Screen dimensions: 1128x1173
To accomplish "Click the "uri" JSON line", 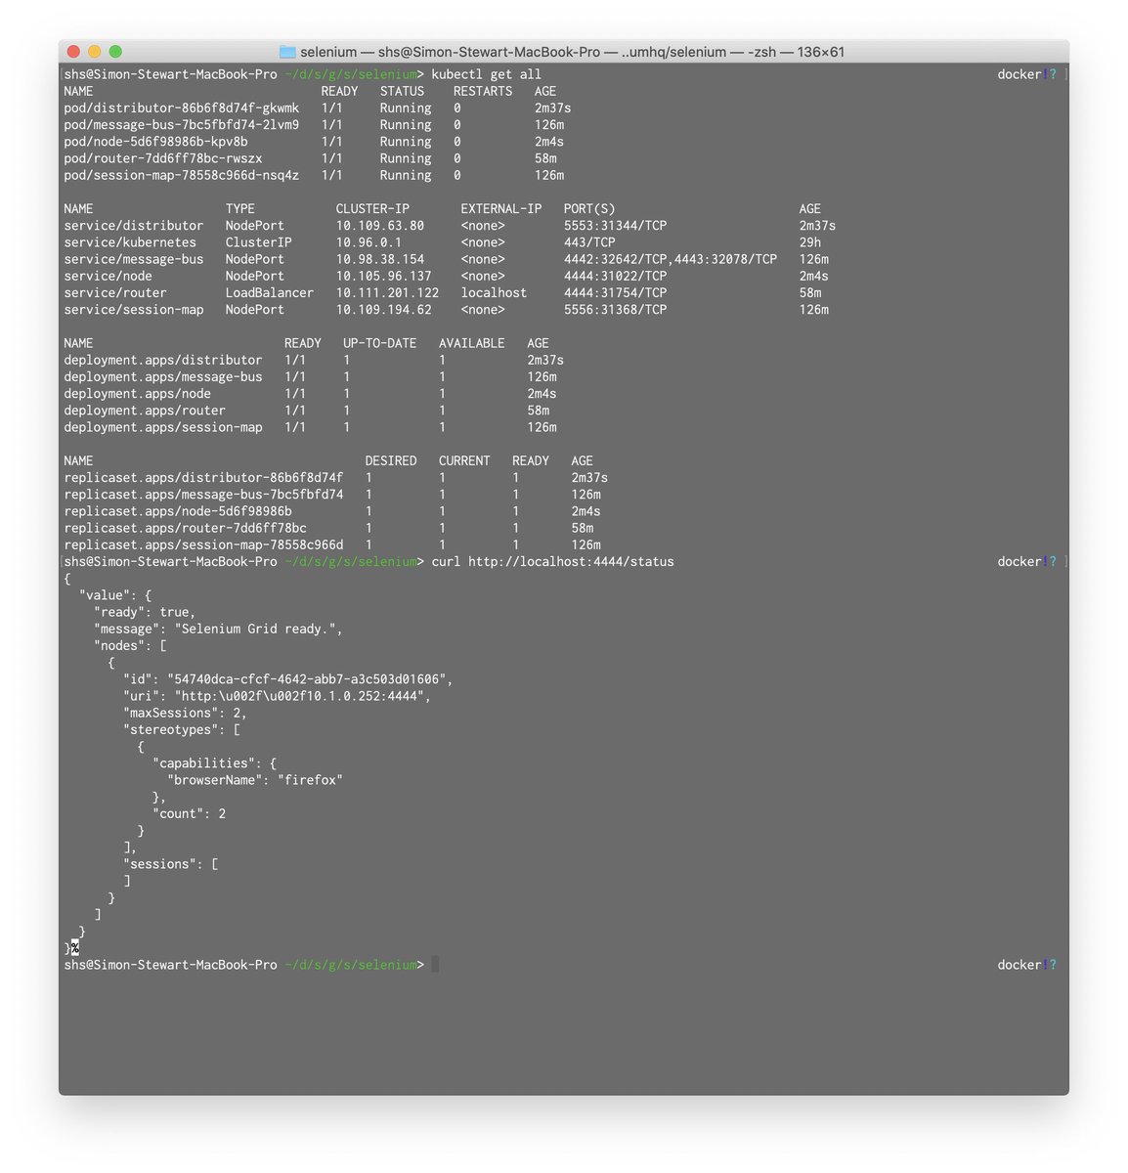I will tap(277, 696).
